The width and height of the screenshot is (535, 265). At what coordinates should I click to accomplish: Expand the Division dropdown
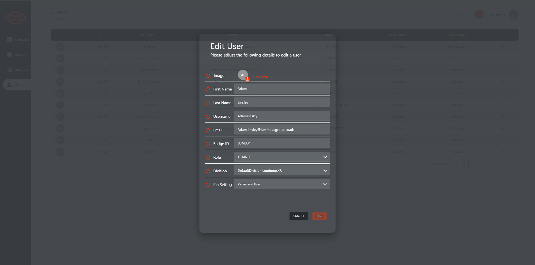[x=282, y=171]
